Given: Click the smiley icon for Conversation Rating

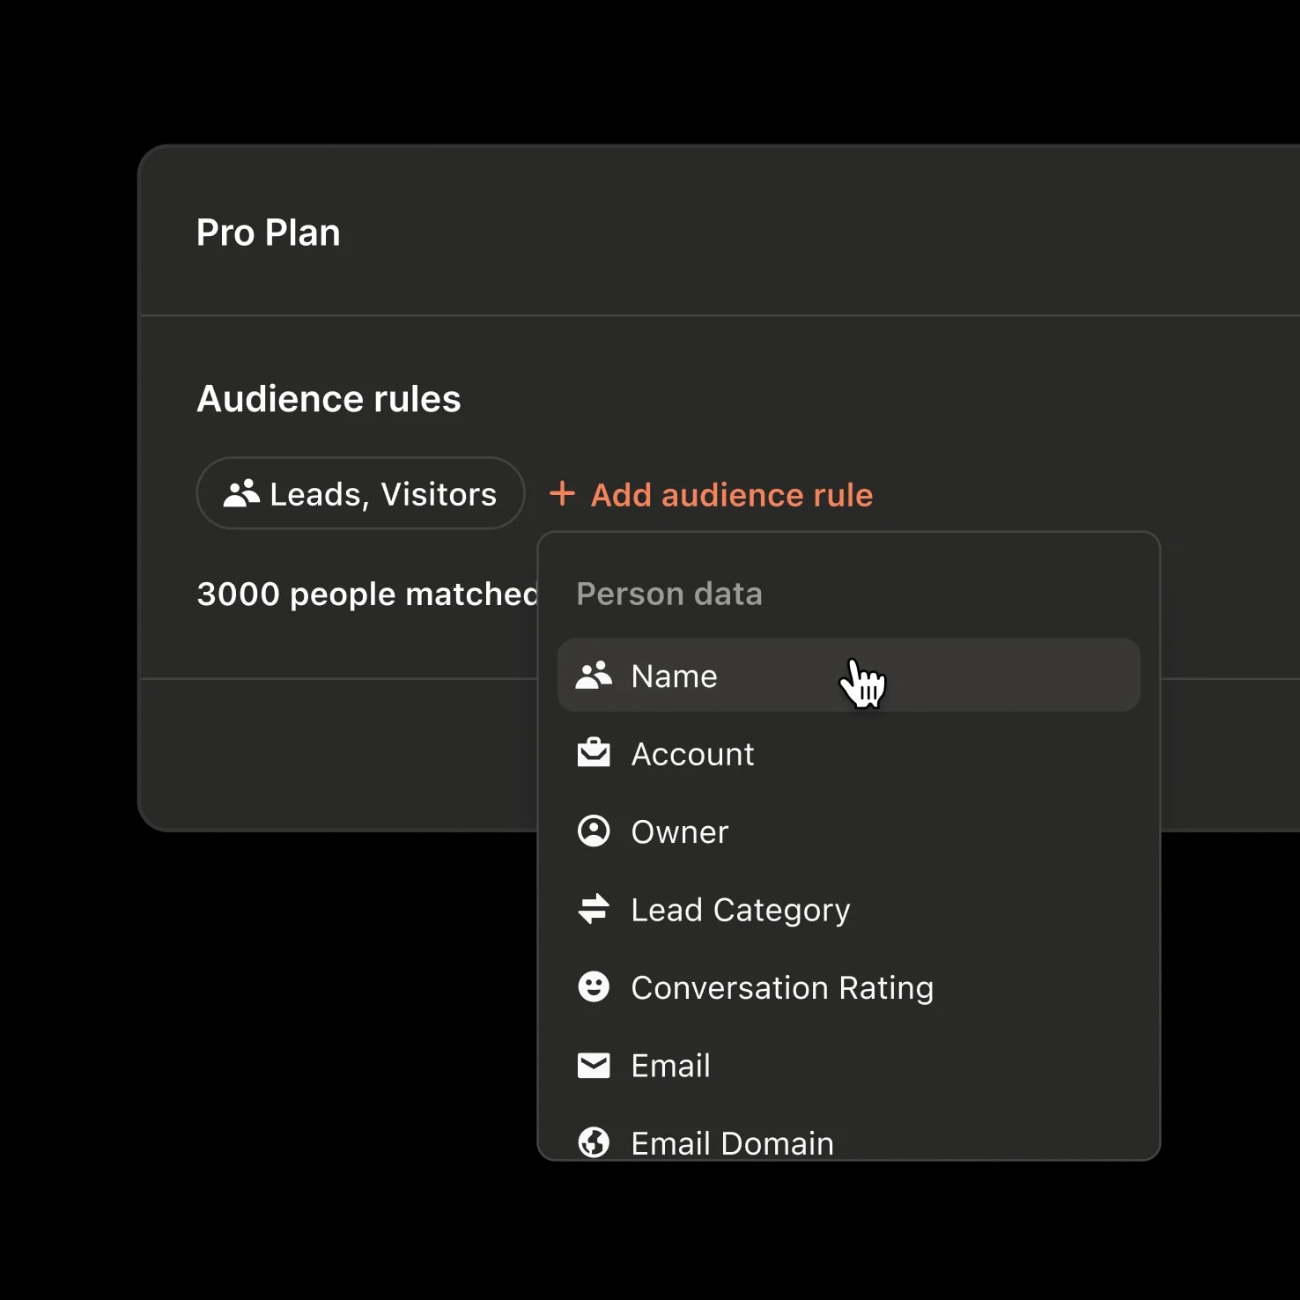Looking at the screenshot, I should pos(594,986).
